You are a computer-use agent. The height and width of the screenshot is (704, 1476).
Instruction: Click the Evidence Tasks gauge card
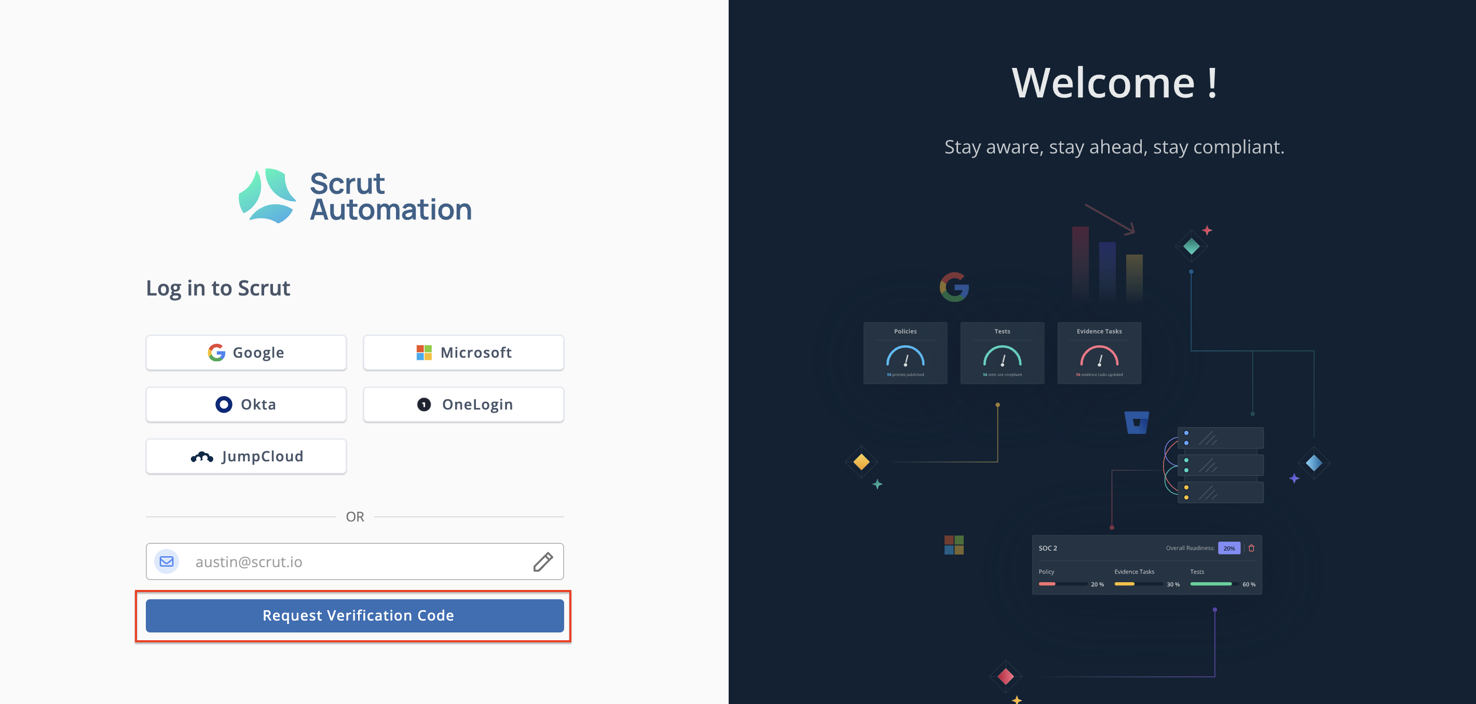pos(1099,353)
